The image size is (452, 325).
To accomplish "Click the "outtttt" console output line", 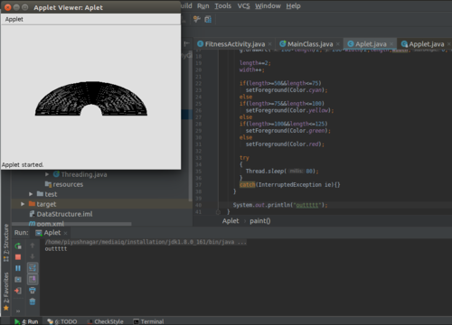I will click(x=56, y=249).
